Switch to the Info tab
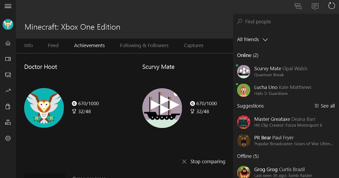339x178 pixels. coord(29,45)
